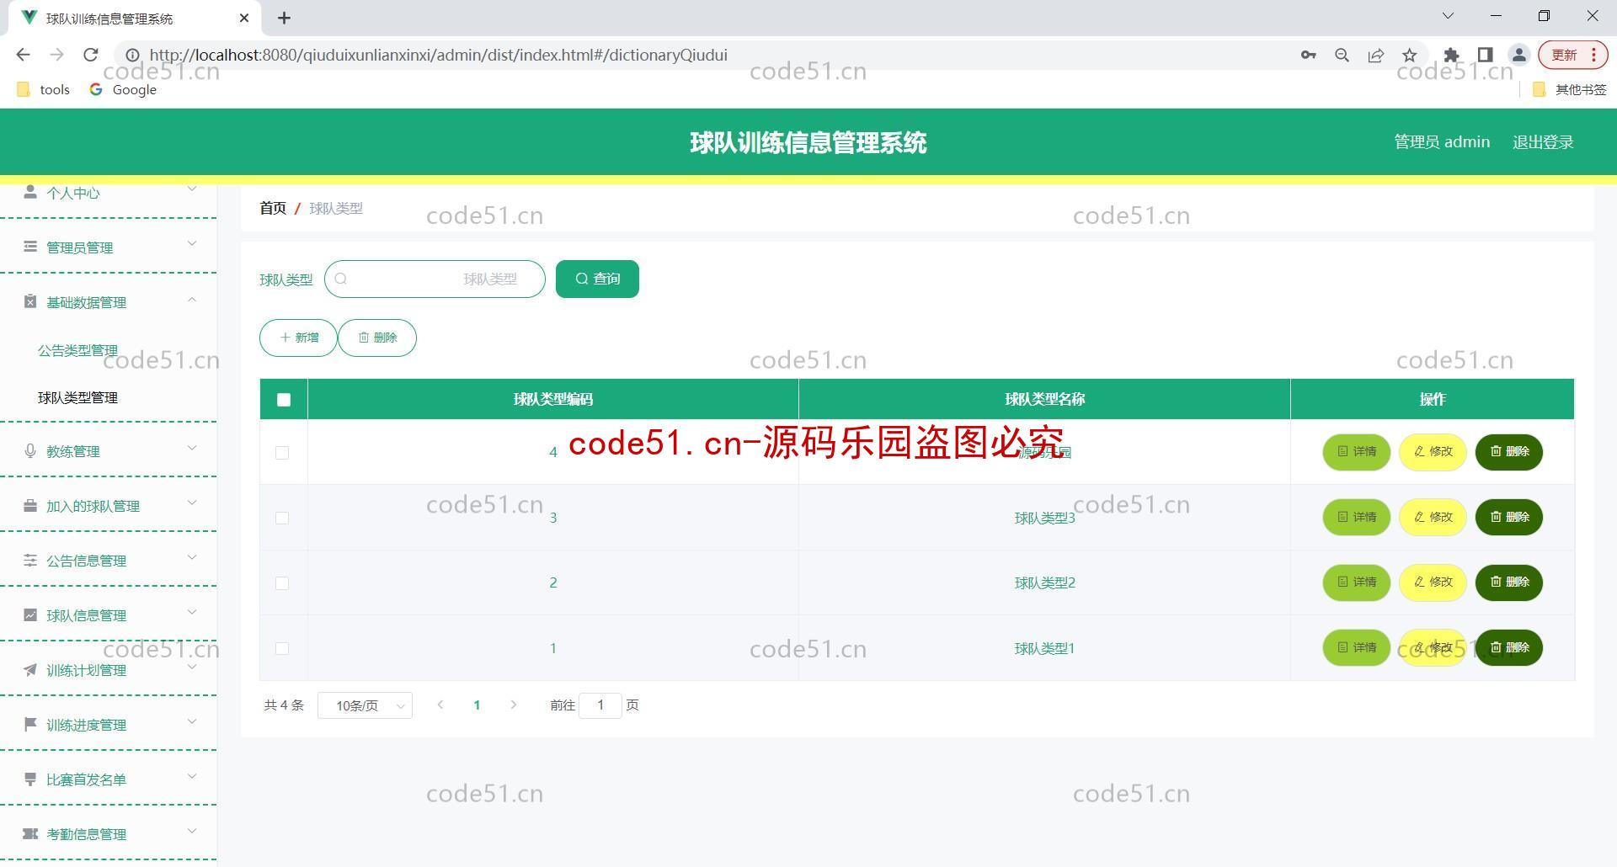1617x867 pixels.
Task: Click pagination page number 1
Action: [x=477, y=705]
